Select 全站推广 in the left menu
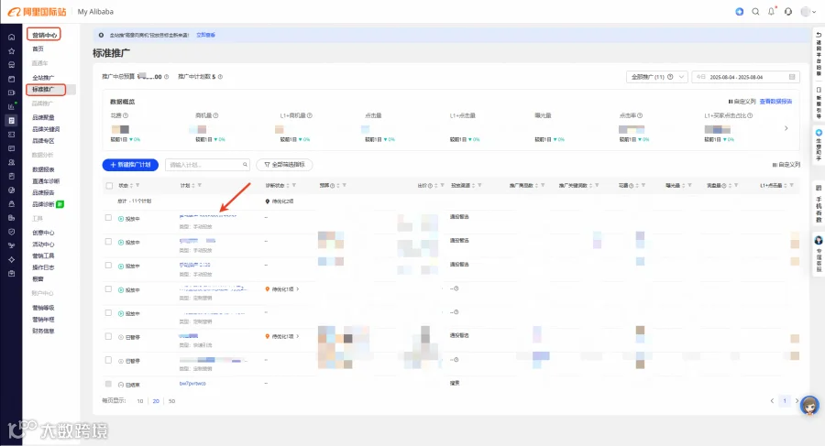 tap(43, 78)
